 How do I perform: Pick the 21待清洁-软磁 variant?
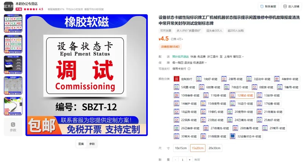point(270,112)
